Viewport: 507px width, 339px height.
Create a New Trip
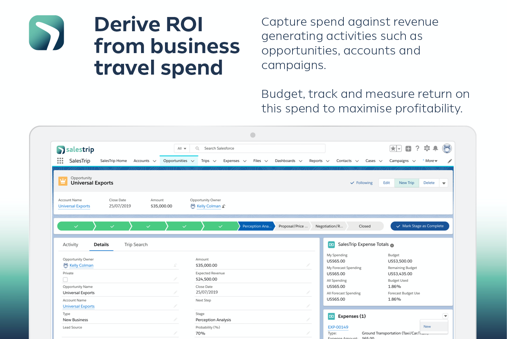click(x=407, y=183)
